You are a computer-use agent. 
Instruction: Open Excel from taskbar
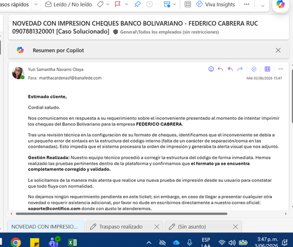click(72, 243)
